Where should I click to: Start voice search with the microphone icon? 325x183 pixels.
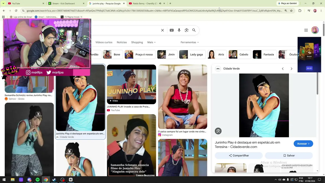[x=179, y=30]
